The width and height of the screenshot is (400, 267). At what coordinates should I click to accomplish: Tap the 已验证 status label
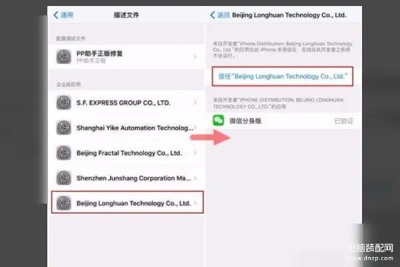point(344,121)
